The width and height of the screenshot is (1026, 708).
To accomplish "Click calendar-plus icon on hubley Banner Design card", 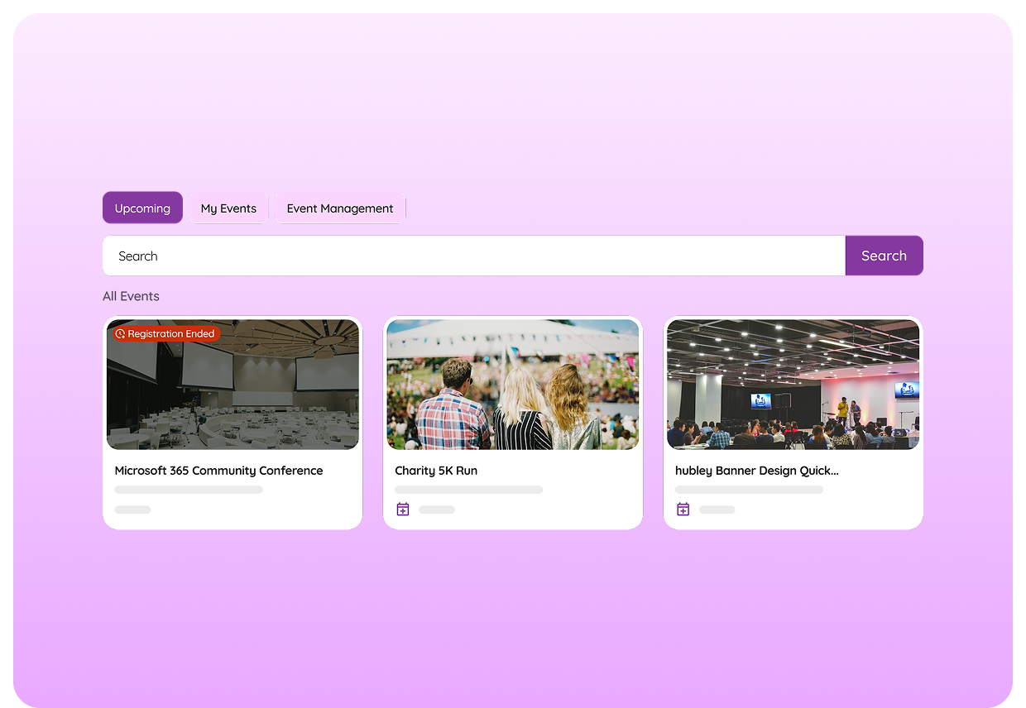I will click(683, 509).
